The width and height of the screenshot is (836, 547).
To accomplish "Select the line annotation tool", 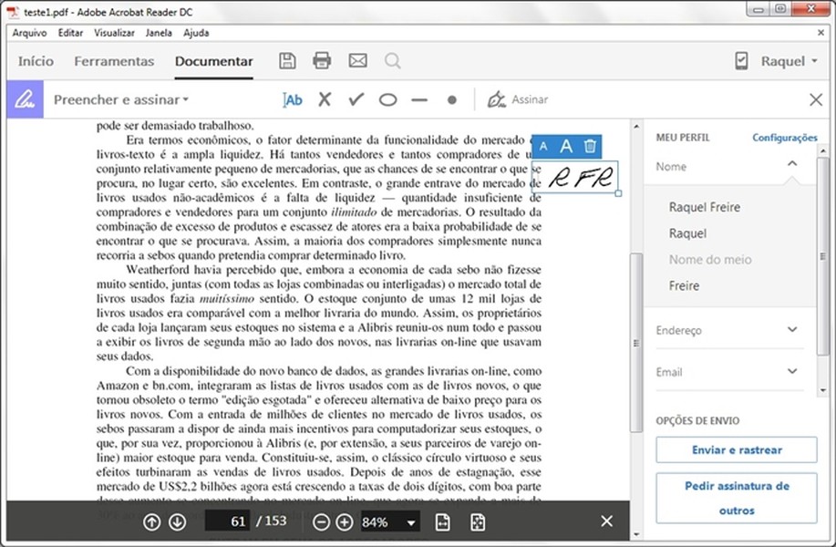I will (418, 99).
